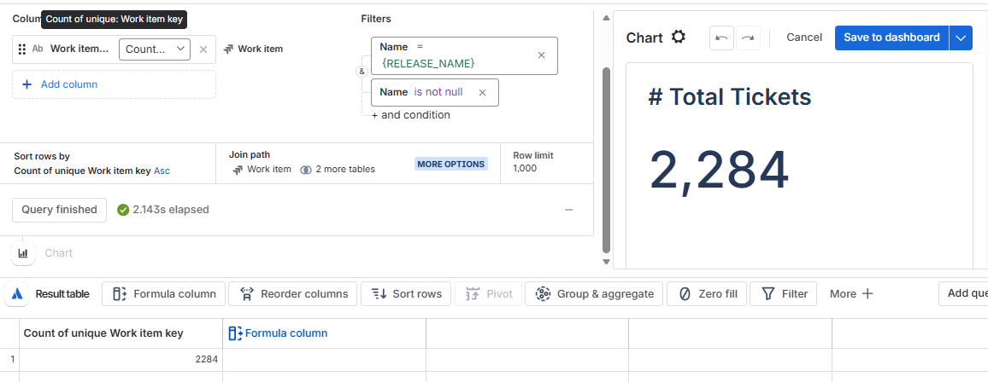Viewport: 988px width, 382px height.
Task: Open the Count aggregation dropdown
Action: click(155, 49)
